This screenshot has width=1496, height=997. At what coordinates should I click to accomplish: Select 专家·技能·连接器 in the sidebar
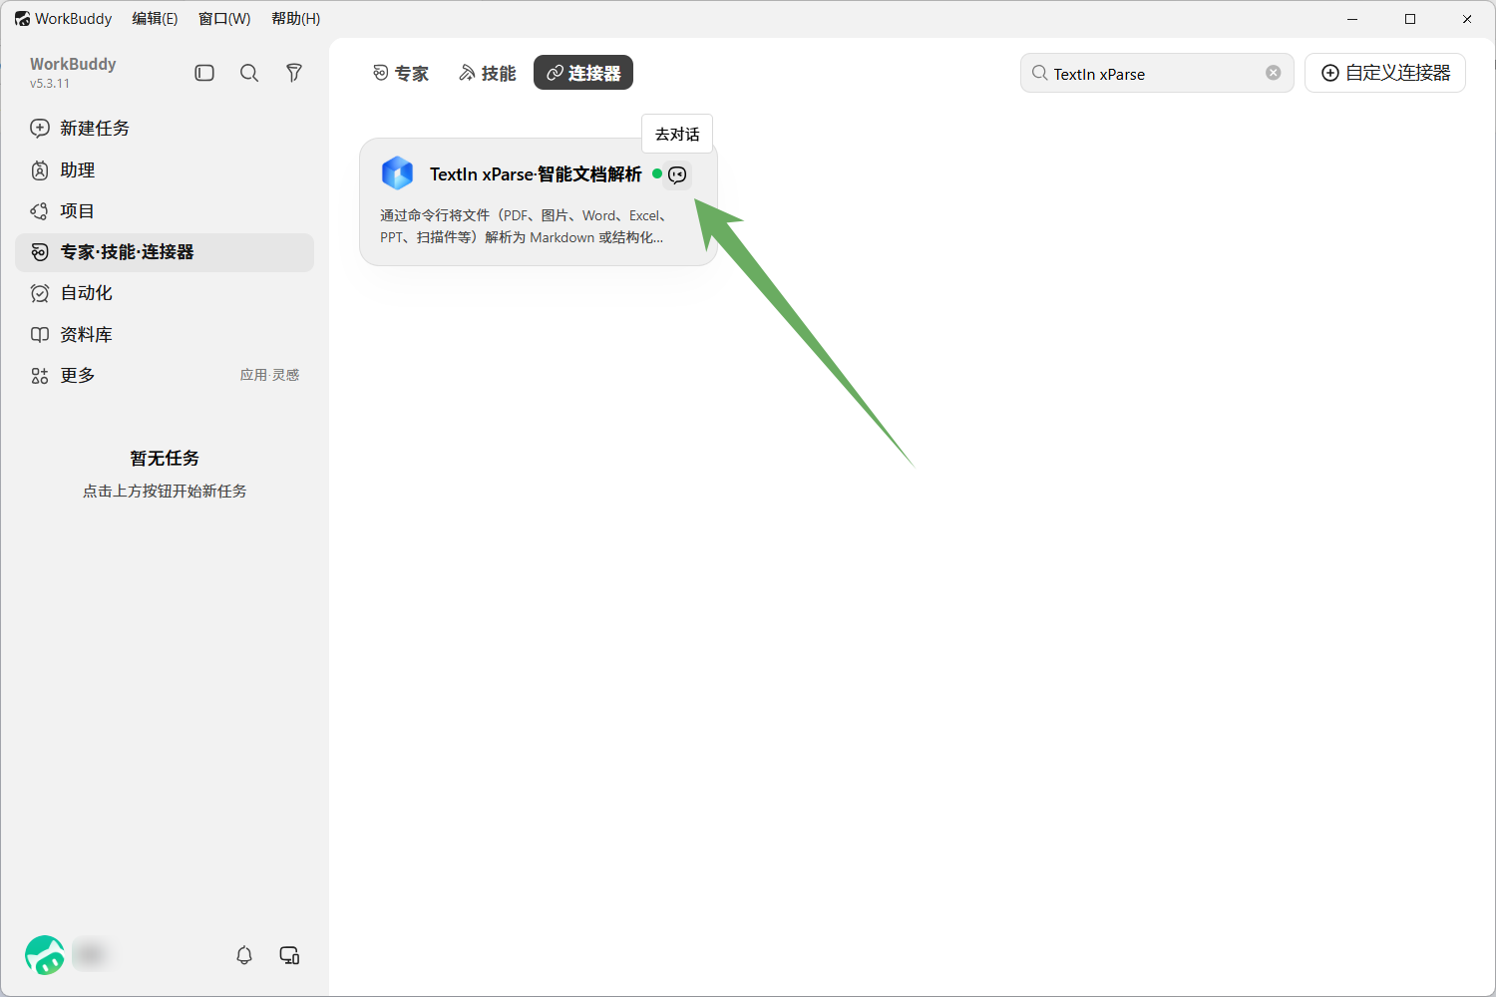pyautogui.click(x=165, y=252)
